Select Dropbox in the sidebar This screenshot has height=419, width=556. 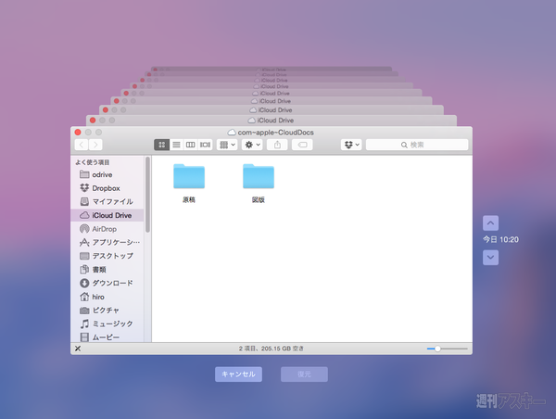click(x=107, y=188)
